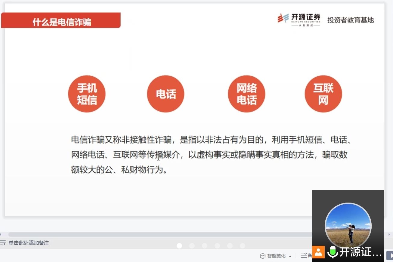Expand the 智能美化 dropdown arrow

(290, 256)
